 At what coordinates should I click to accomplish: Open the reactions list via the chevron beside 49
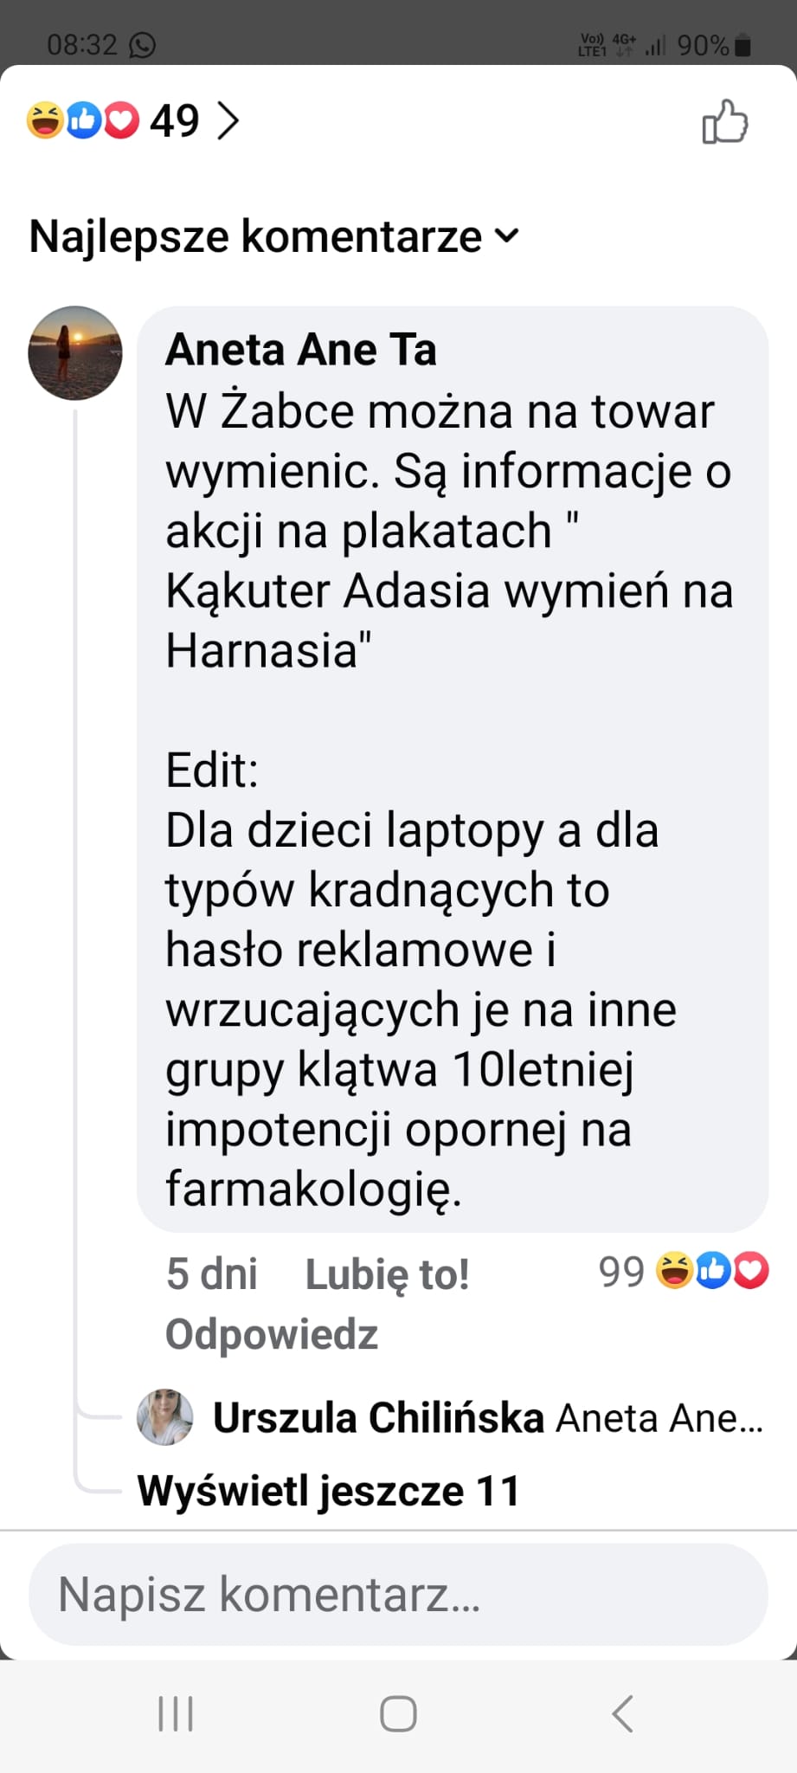click(227, 121)
